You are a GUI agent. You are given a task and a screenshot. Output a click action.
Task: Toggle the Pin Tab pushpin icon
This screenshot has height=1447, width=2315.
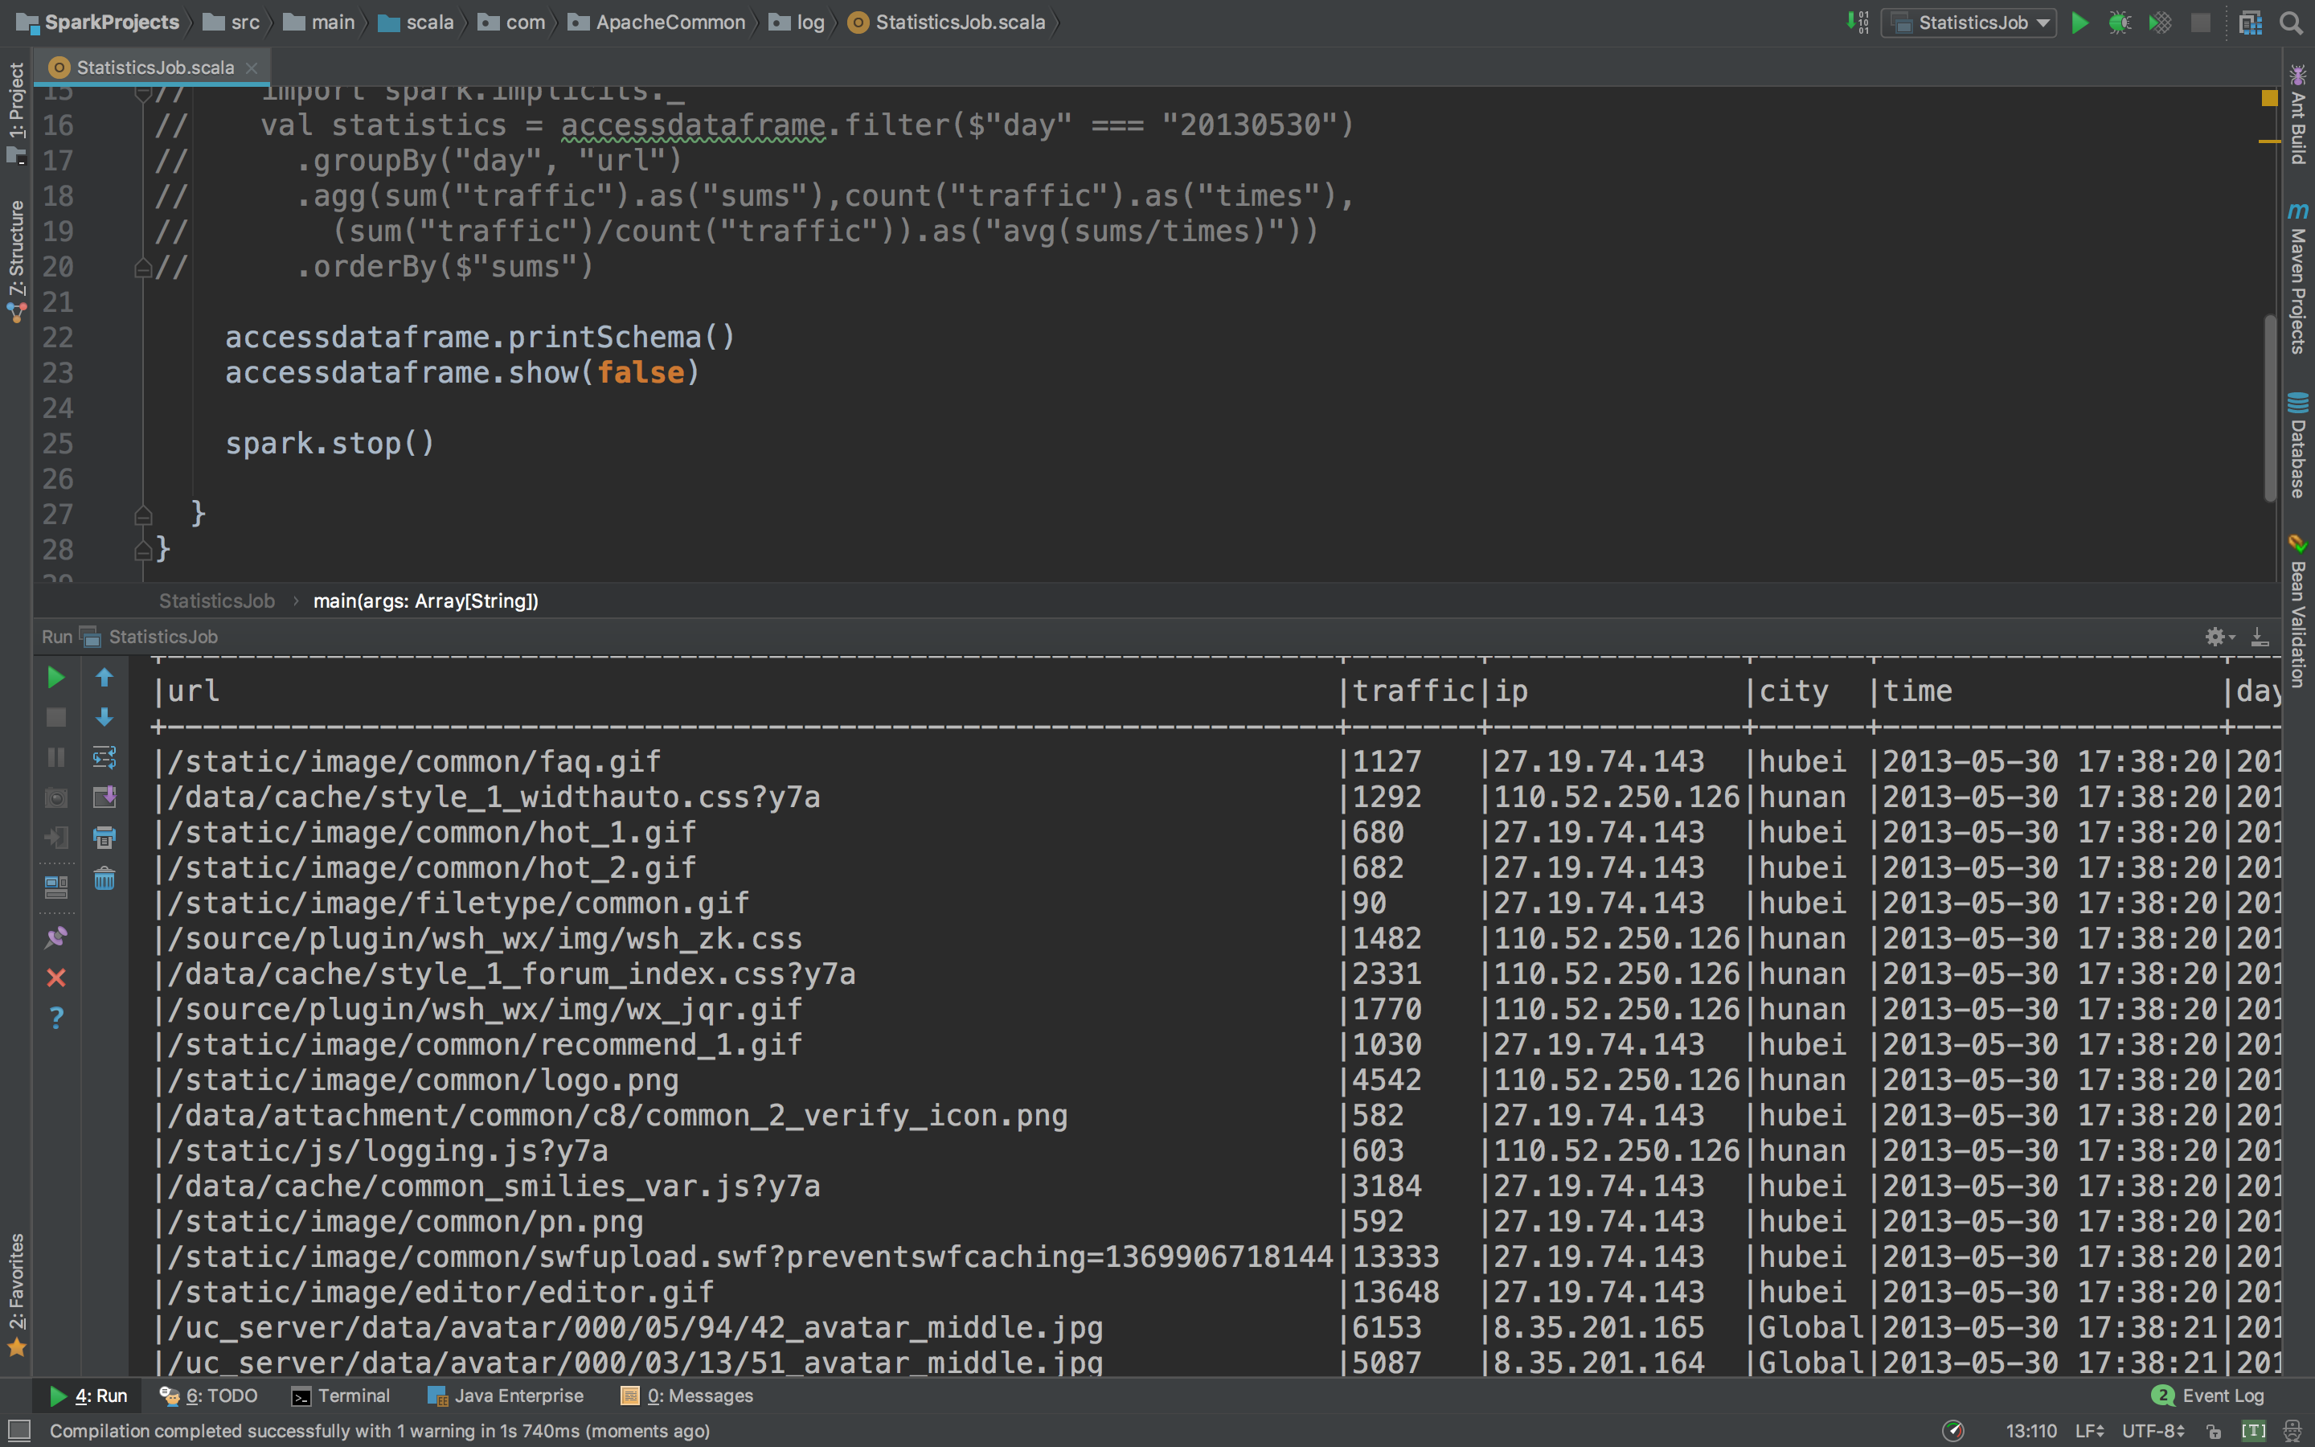click(56, 938)
